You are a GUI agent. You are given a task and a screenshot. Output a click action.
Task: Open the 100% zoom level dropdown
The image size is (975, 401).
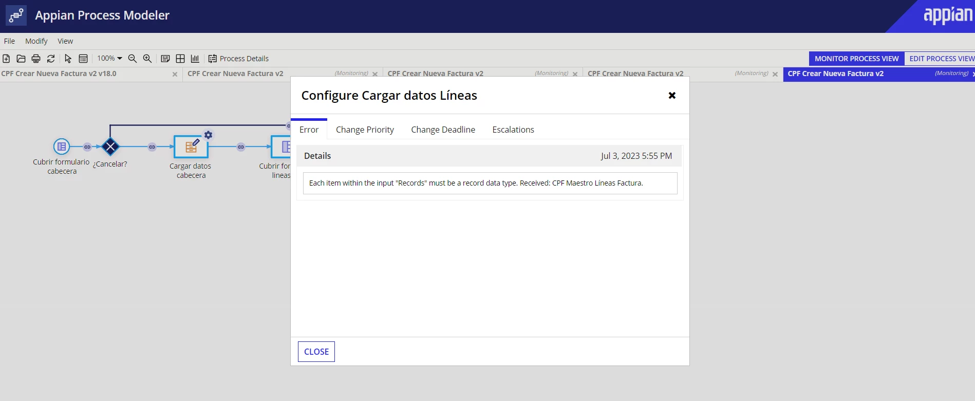pos(109,59)
